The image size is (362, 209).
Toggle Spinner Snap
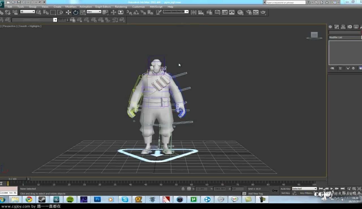coord(150,12)
